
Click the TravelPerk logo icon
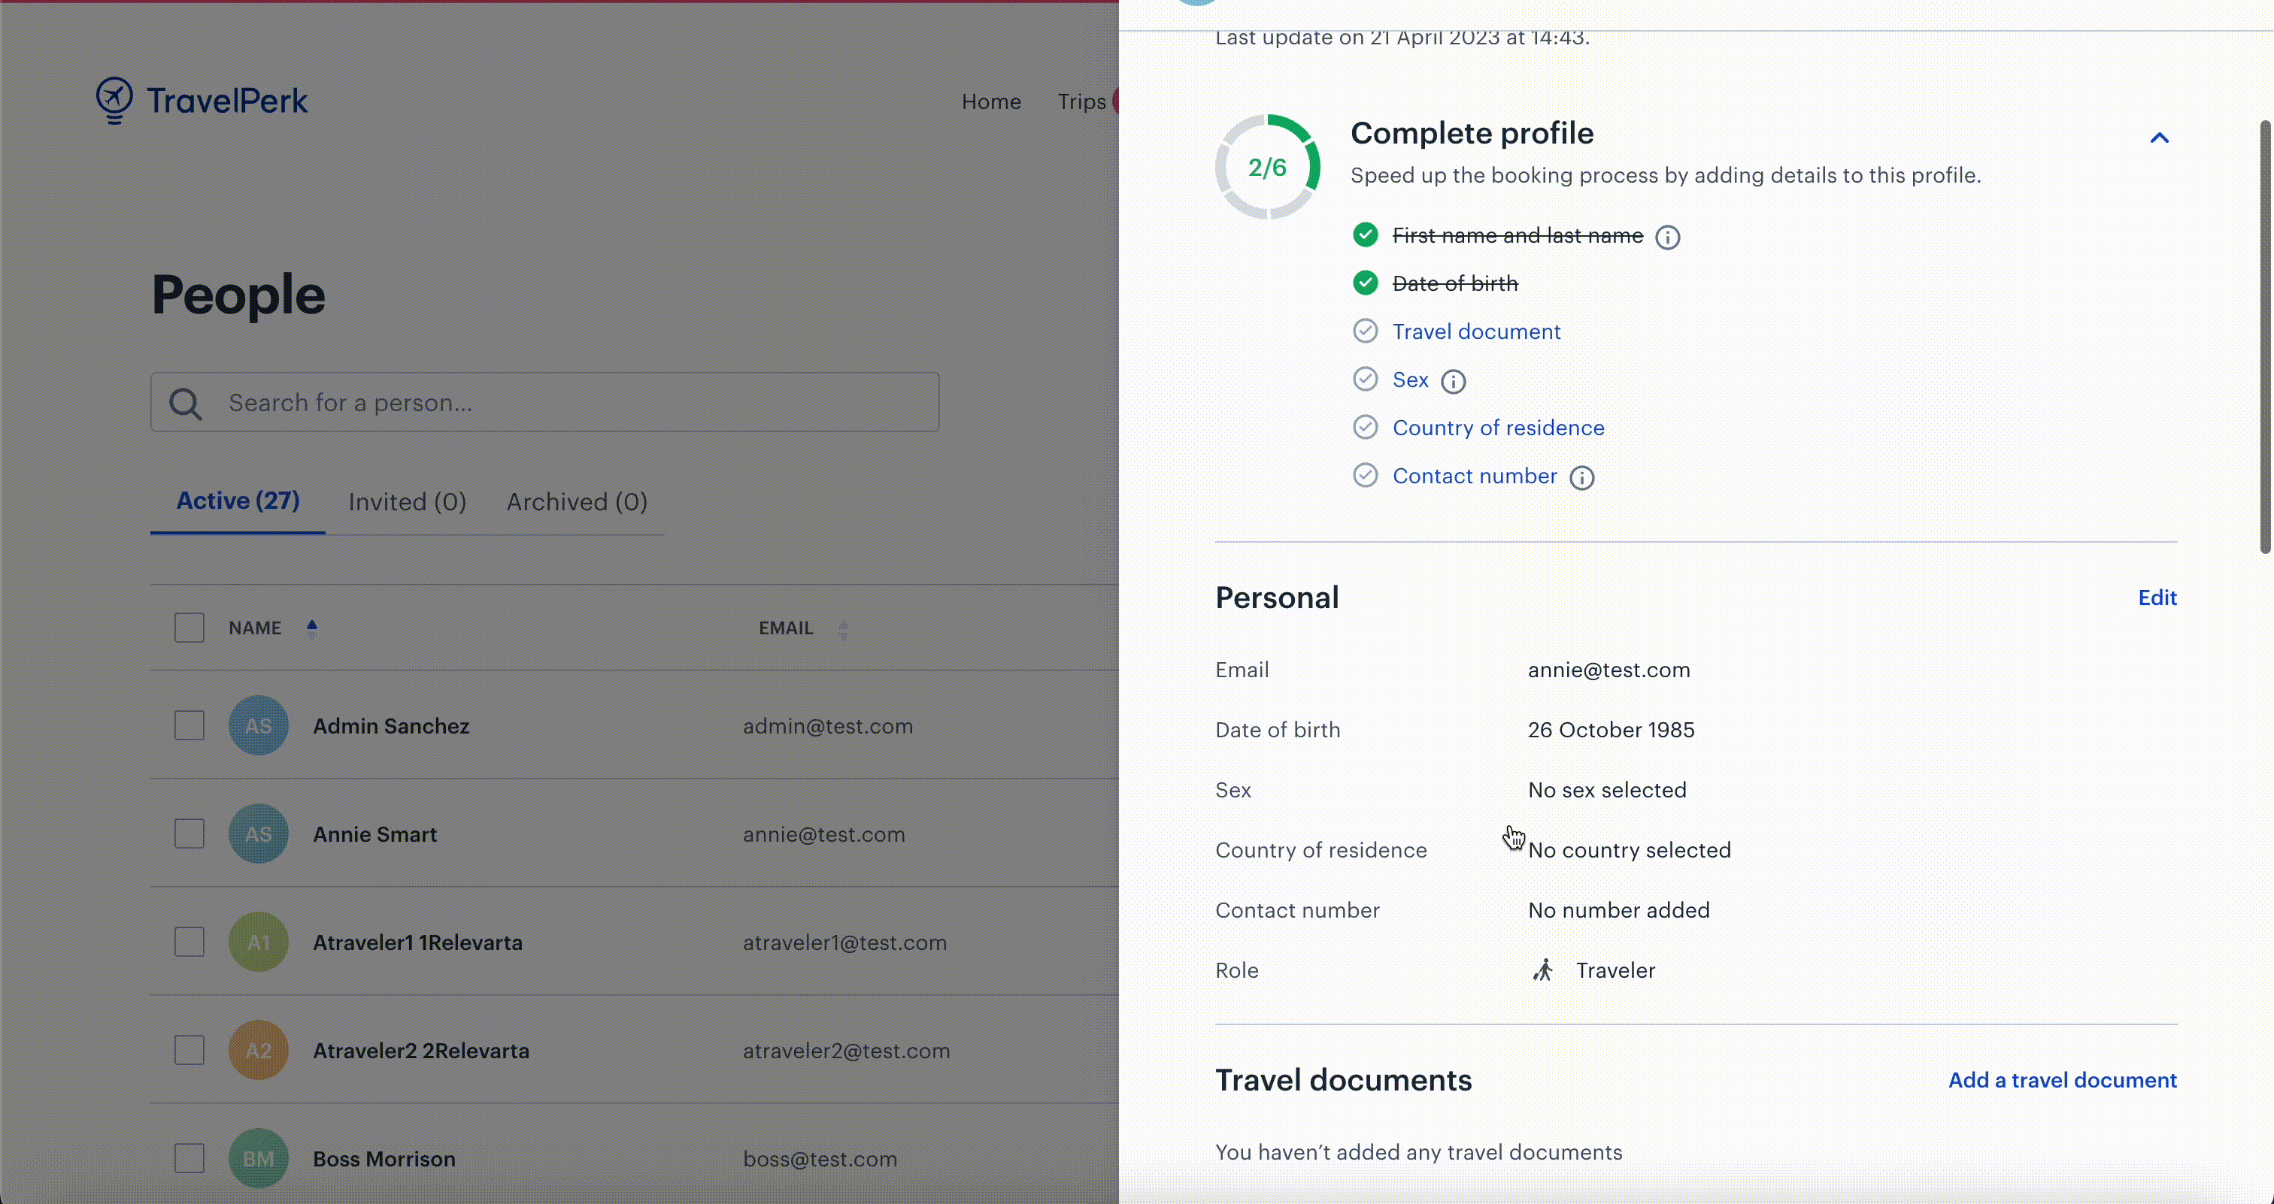click(x=115, y=101)
